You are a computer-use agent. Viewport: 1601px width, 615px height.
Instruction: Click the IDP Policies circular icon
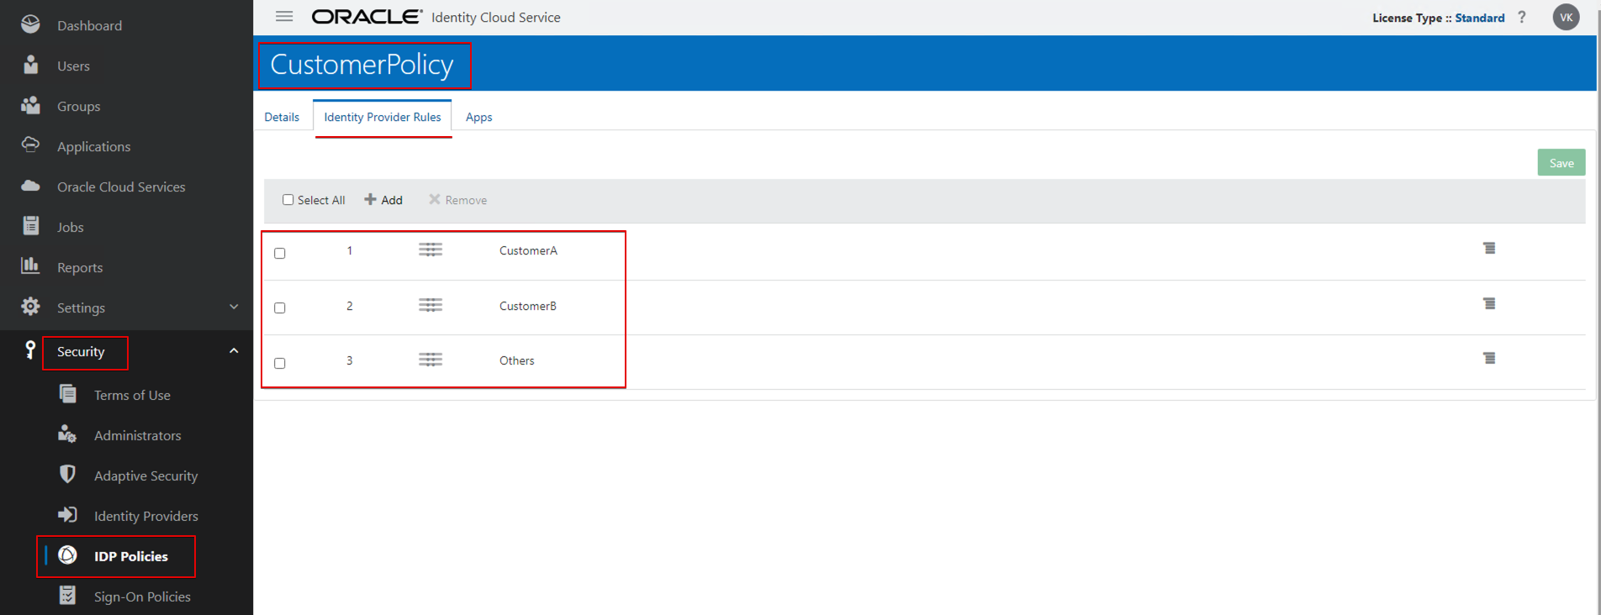[67, 555]
